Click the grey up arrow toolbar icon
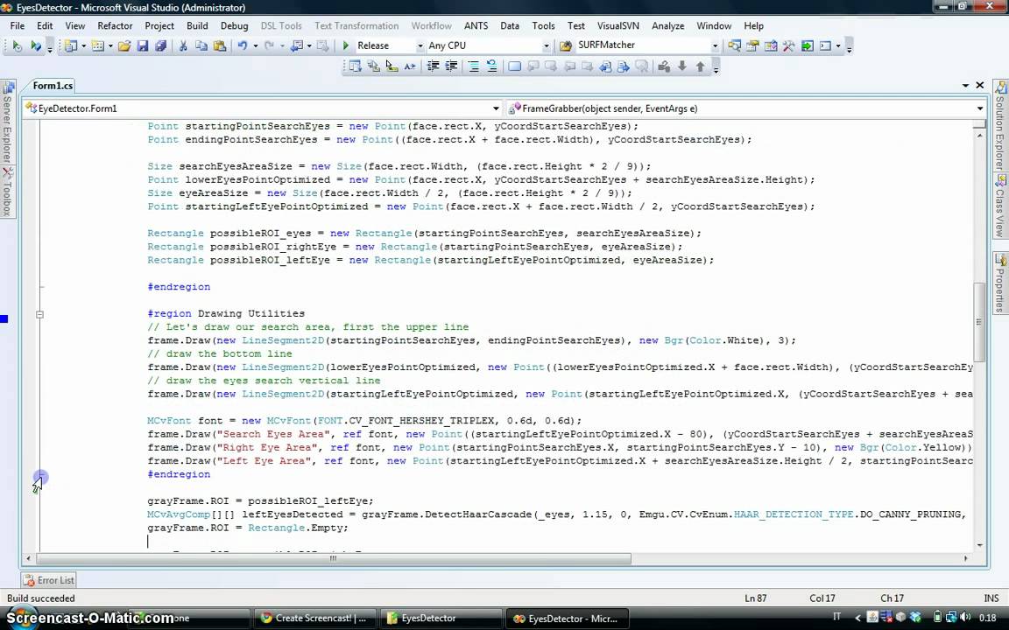This screenshot has width=1009, height=630. [700, 66]
